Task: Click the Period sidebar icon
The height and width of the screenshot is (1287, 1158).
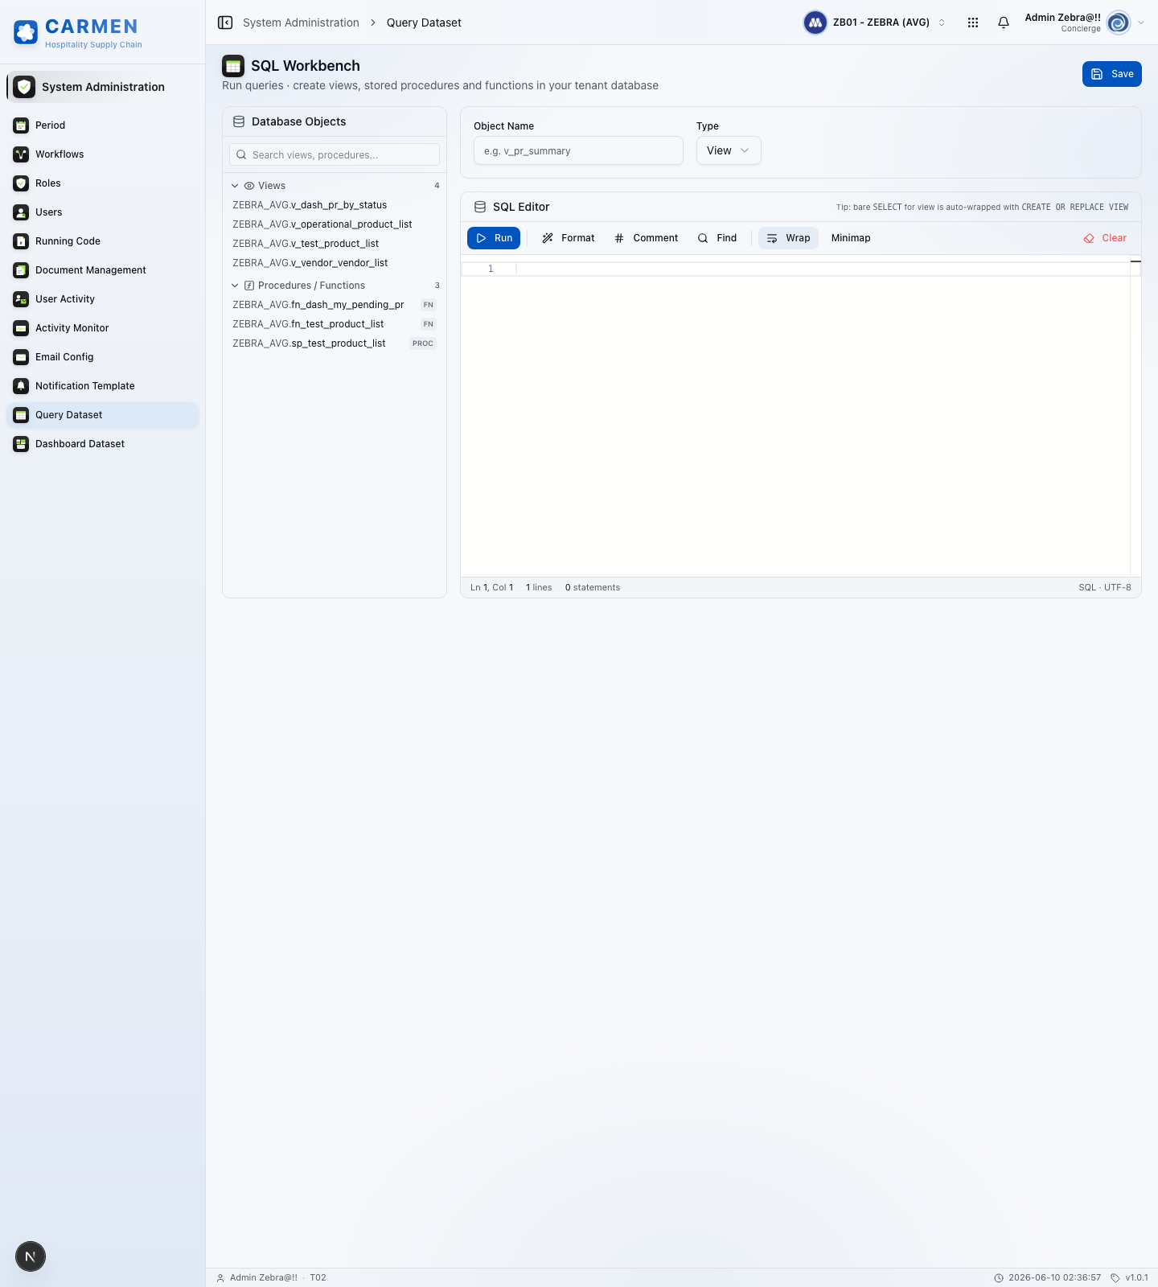Action: coord(21,125)
